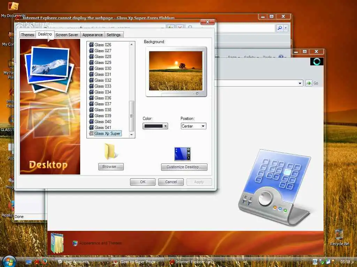Expand the Position dropdown
The image size is (357, 267).
coord(203,126)
